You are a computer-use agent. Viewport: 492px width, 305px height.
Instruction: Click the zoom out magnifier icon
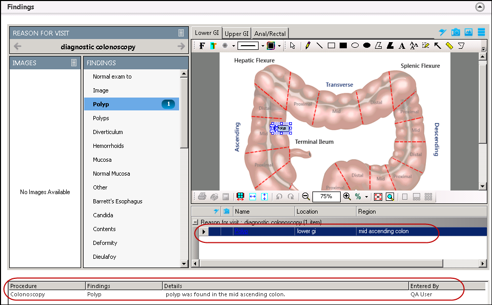point(306,197)
